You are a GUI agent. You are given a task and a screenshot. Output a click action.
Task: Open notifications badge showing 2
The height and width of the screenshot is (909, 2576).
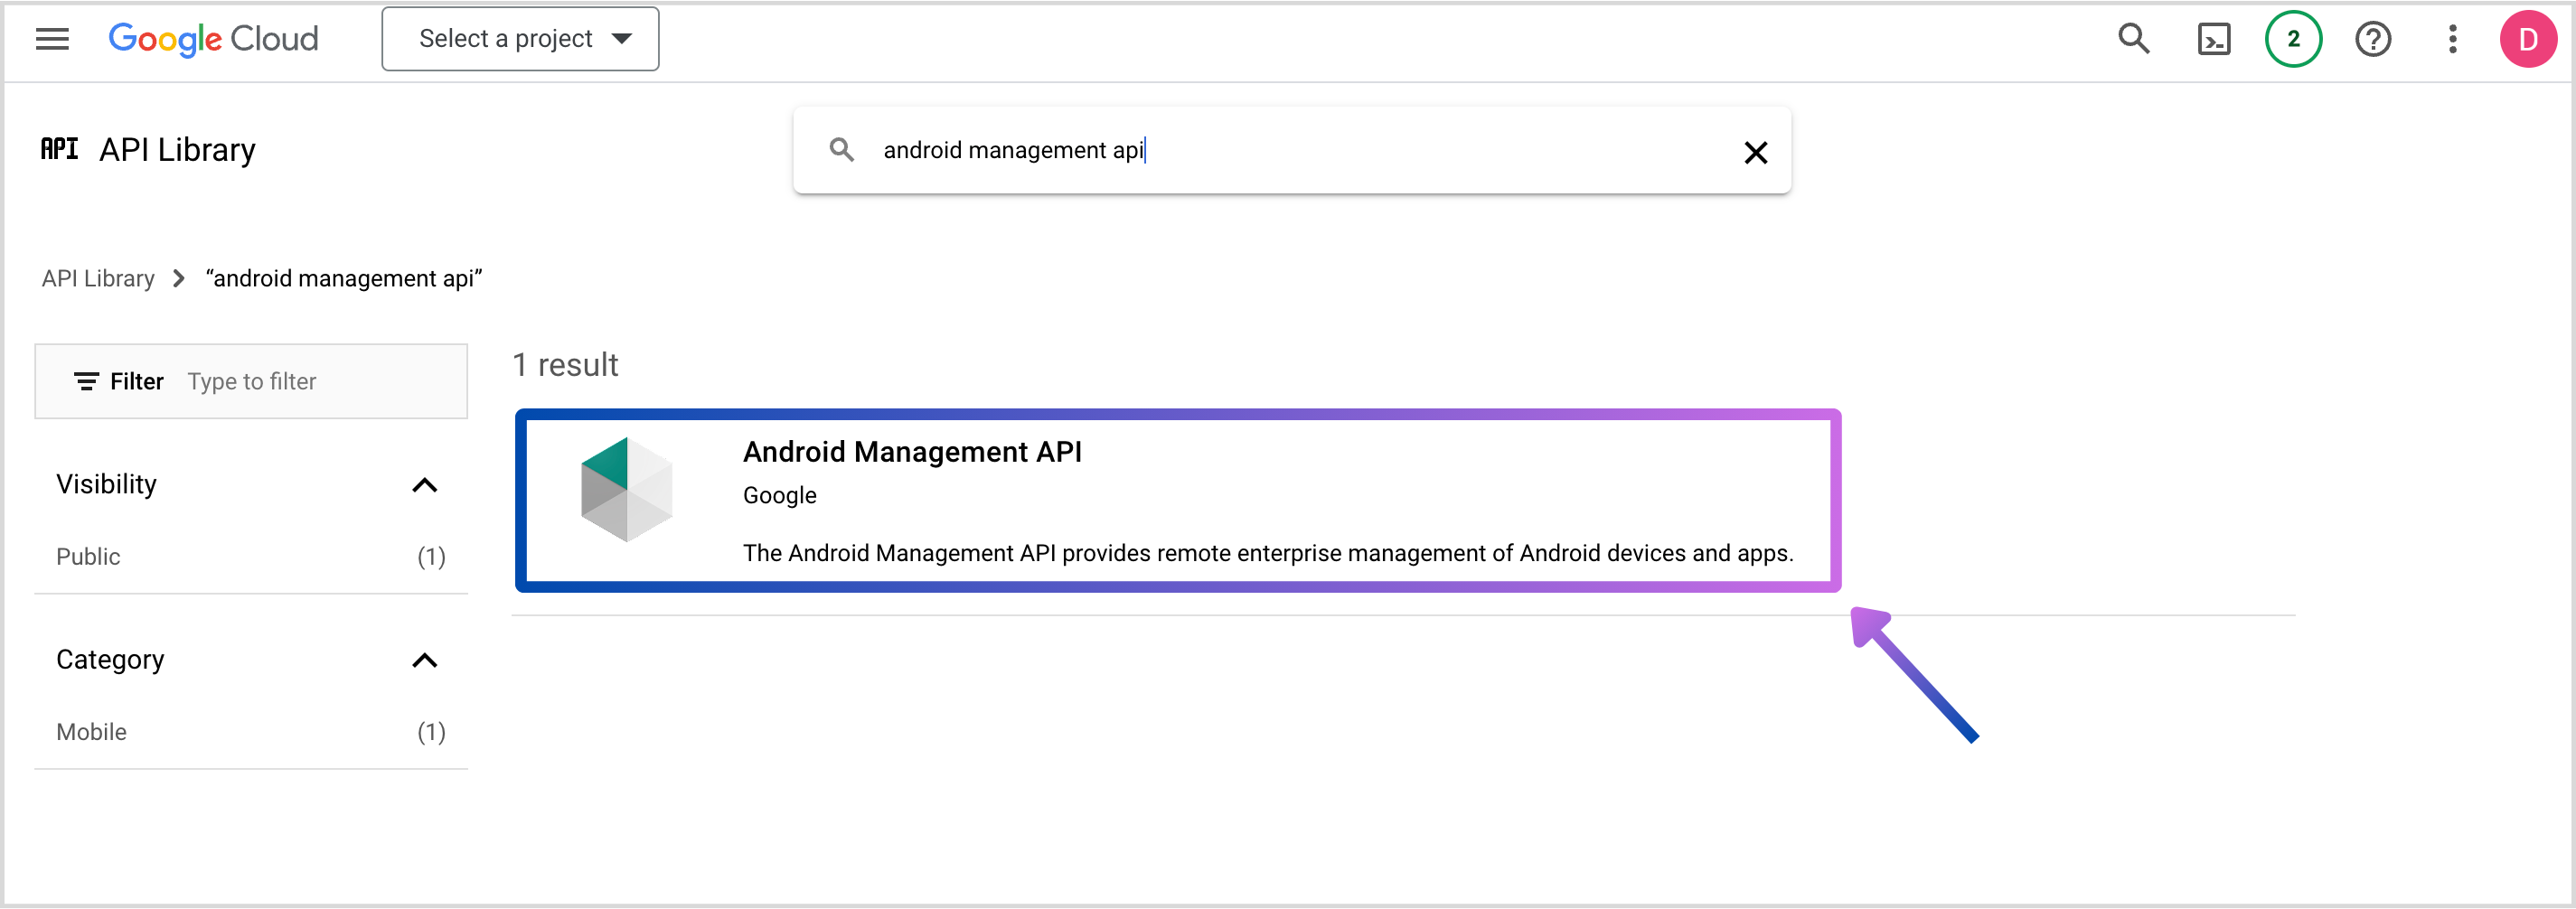[2292, 39]
